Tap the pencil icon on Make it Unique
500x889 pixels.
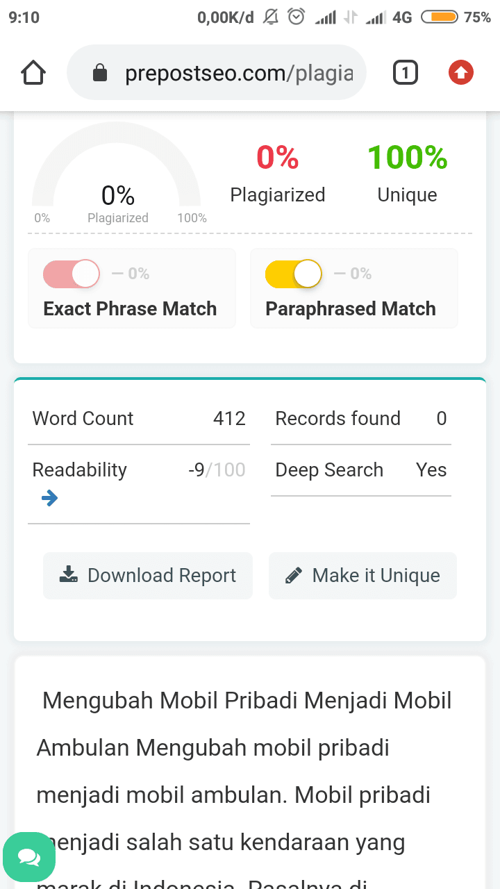(x=294, y=575)
